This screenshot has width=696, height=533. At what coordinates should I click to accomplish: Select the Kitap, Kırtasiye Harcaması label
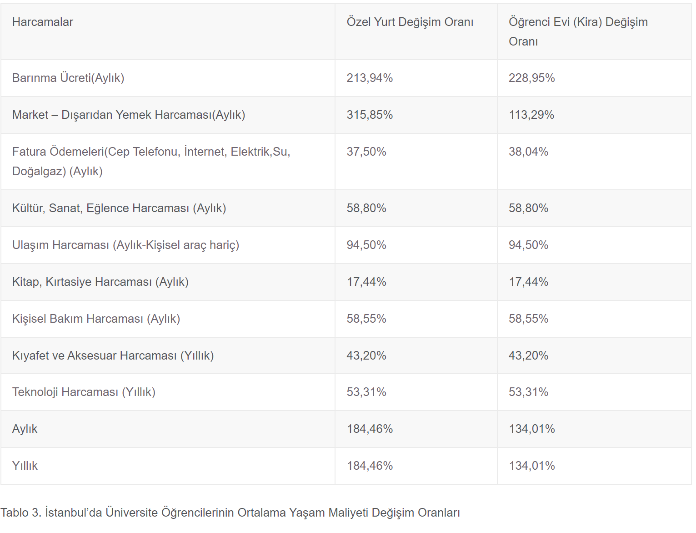click(100, 282)
